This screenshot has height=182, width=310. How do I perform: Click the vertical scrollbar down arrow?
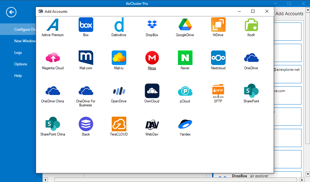pyautogui.click(x=308, y=174)
